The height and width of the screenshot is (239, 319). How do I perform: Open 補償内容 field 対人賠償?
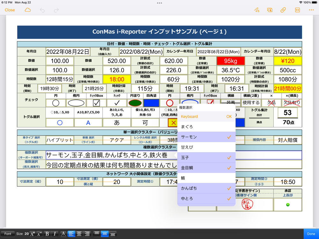click(x=288, y=140)
